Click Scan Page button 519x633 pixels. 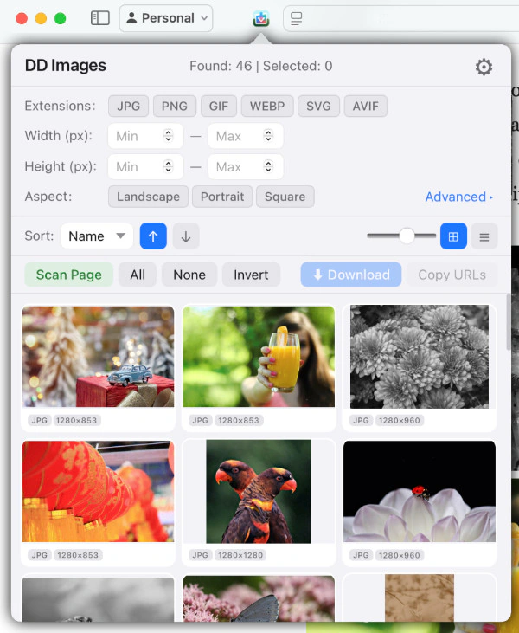[x=69, y=275]
